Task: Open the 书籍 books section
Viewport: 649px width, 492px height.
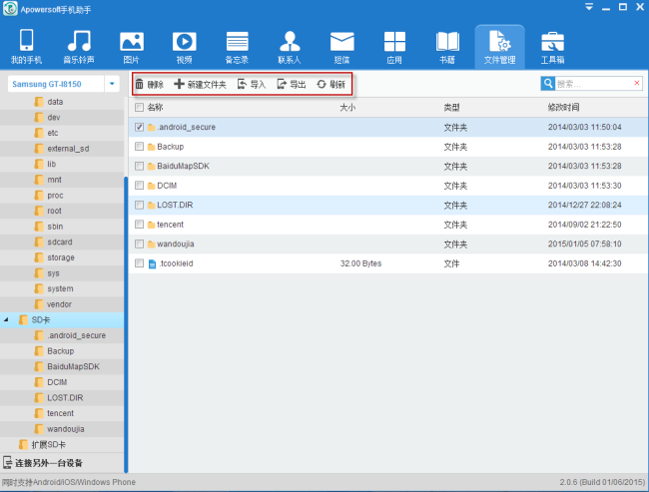Action: [x=447, y=46]
